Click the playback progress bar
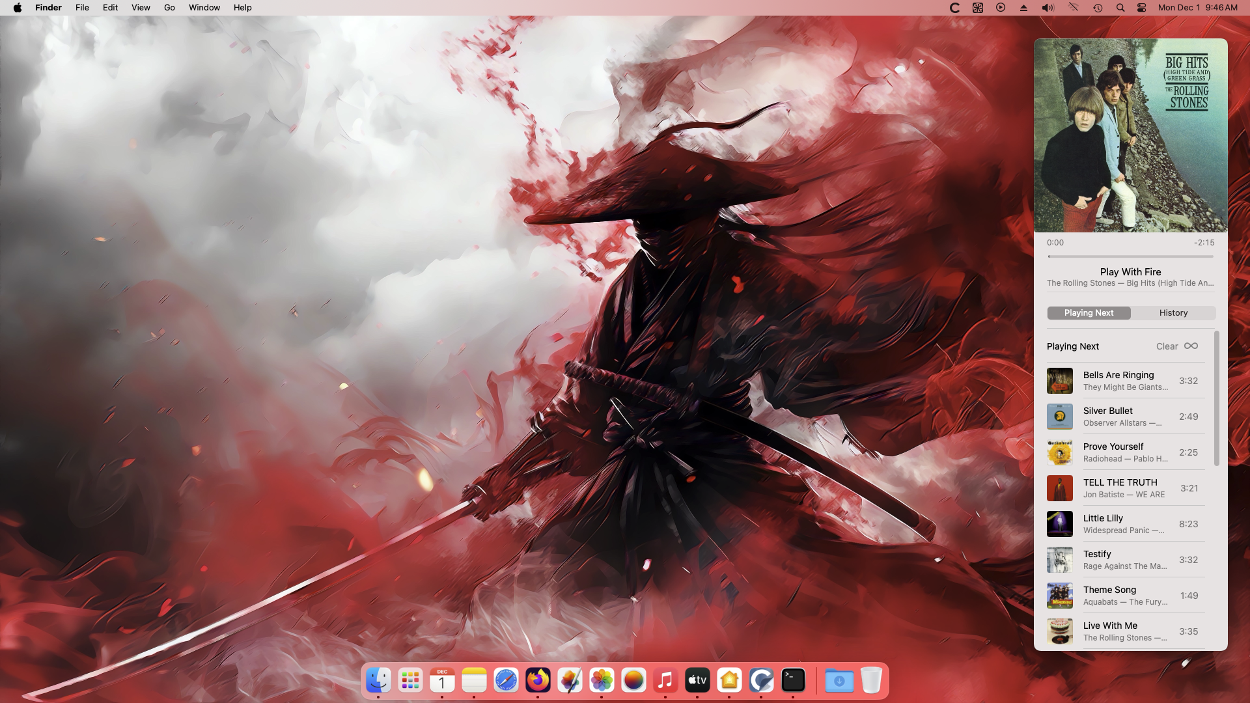This screenshot has width=1250, height=703. point(1130,256)
